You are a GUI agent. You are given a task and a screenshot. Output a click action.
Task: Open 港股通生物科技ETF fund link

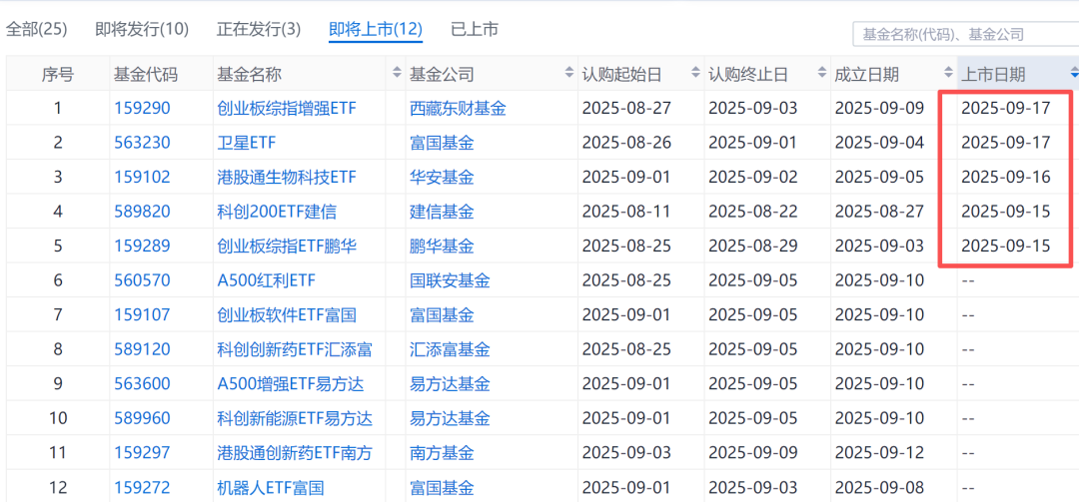click(287, 177)
